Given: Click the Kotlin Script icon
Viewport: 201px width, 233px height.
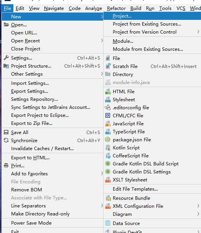Looking at the screenshot, I should 108,147.
